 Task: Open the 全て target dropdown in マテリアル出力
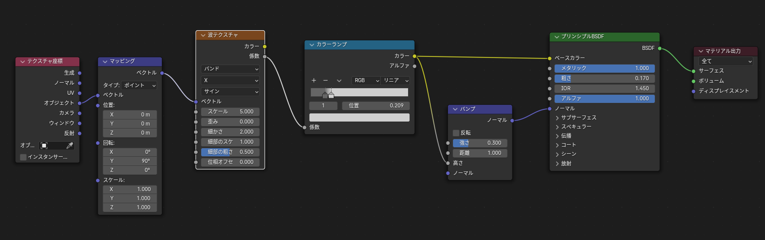click(726, 62)
